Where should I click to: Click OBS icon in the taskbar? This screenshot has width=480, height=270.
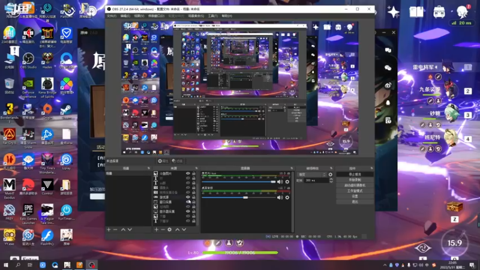92,265
